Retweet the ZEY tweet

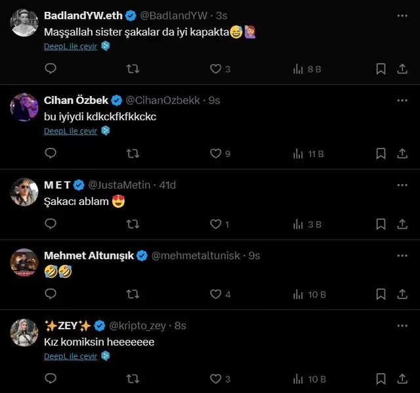click(x=133, y=379)
